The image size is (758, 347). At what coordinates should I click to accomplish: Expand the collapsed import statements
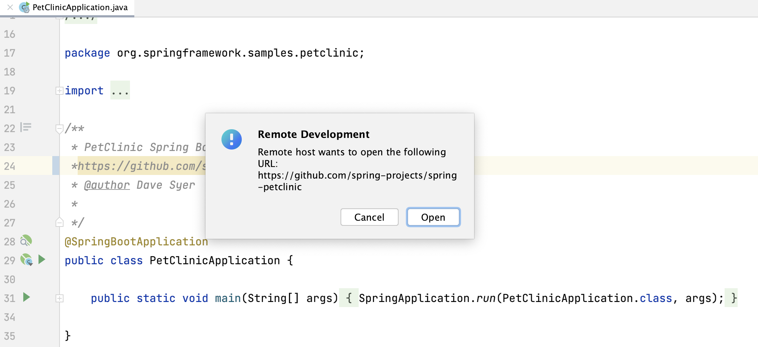(x=59, y=90)
